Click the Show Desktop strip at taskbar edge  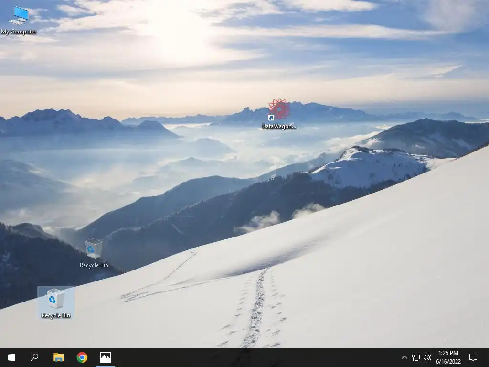[x=488, y=357]
